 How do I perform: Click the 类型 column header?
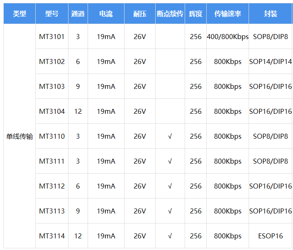20,14
